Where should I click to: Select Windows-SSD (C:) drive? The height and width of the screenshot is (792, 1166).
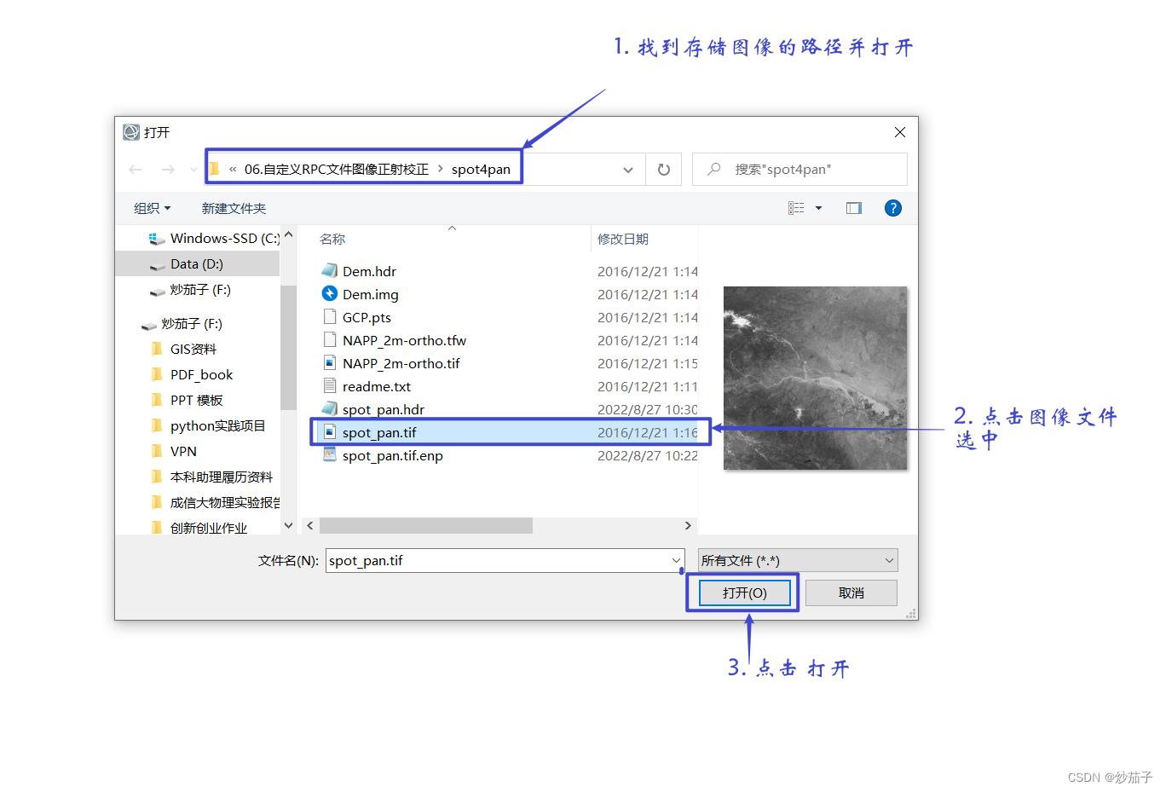[213, 238]
